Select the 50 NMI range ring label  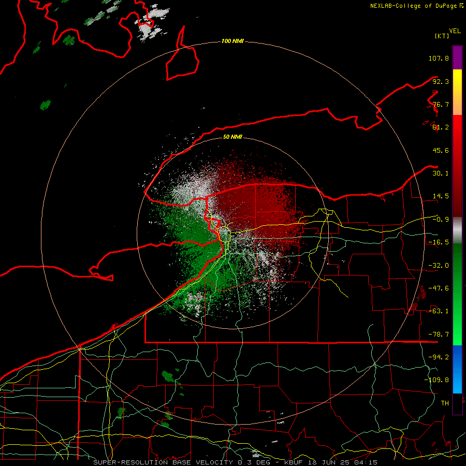click(x=232, y=137)
